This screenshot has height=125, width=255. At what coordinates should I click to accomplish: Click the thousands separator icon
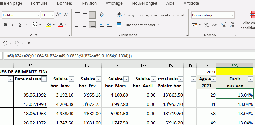point(215,25)
